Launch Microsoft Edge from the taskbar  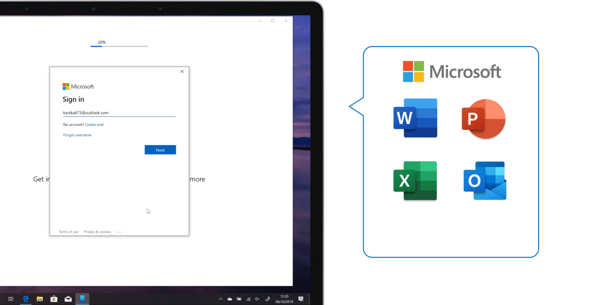click(26, 299)
